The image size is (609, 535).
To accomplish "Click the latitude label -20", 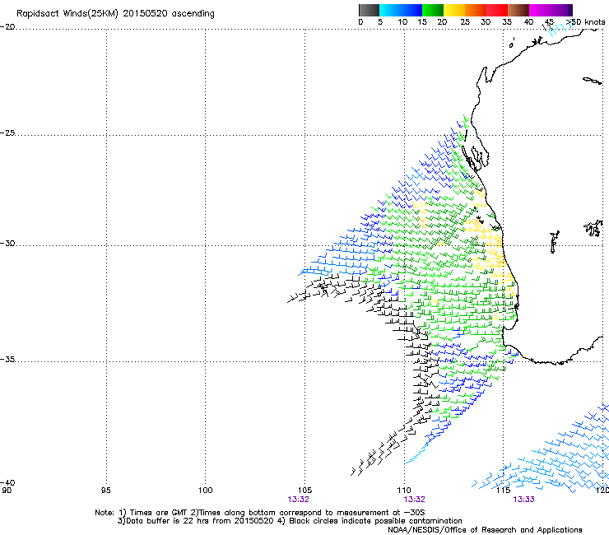I will point(7,26).
